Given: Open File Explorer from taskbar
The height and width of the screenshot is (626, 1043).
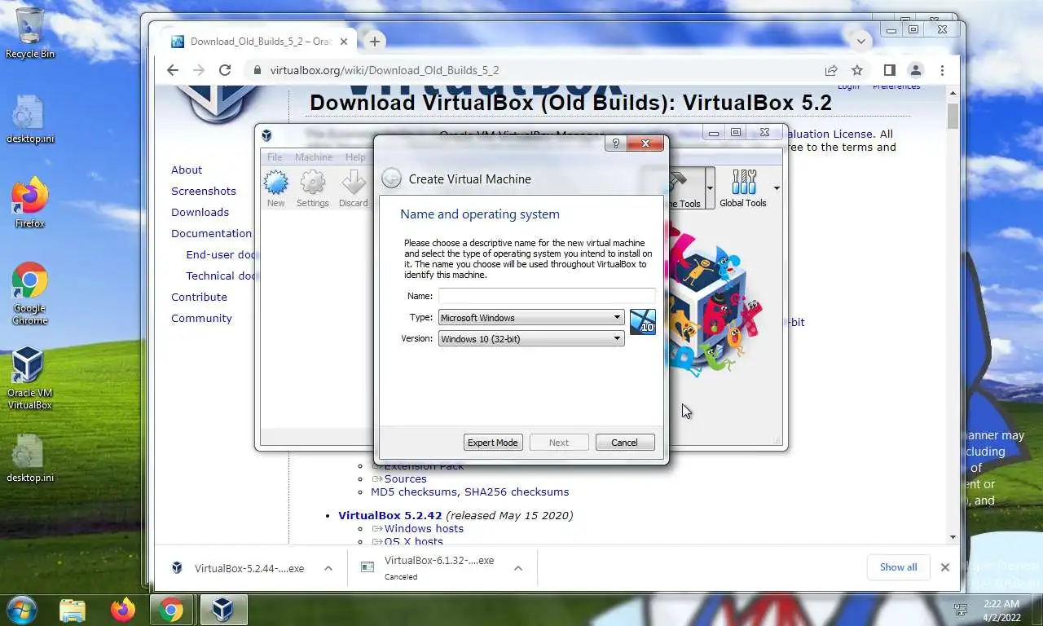Looking at the screenshot, I should point(73,610).
